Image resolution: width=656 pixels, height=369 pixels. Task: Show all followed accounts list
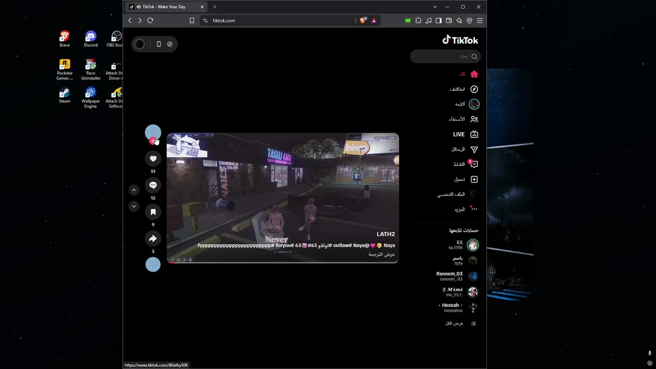point(461,323)
